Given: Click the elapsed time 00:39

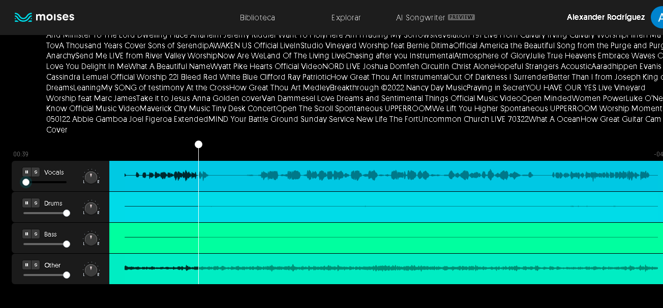Looking at the screenshot, I should click(x=21, y=154).
